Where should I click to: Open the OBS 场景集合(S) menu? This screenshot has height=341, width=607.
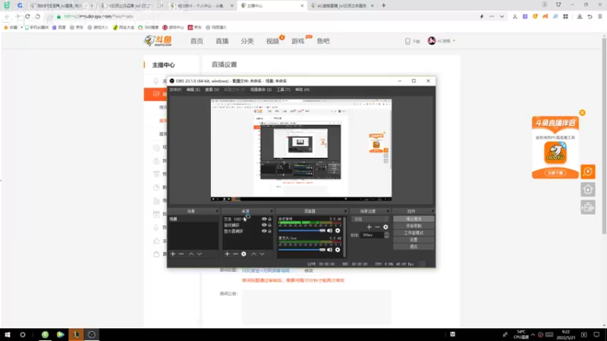click(260, 89)
